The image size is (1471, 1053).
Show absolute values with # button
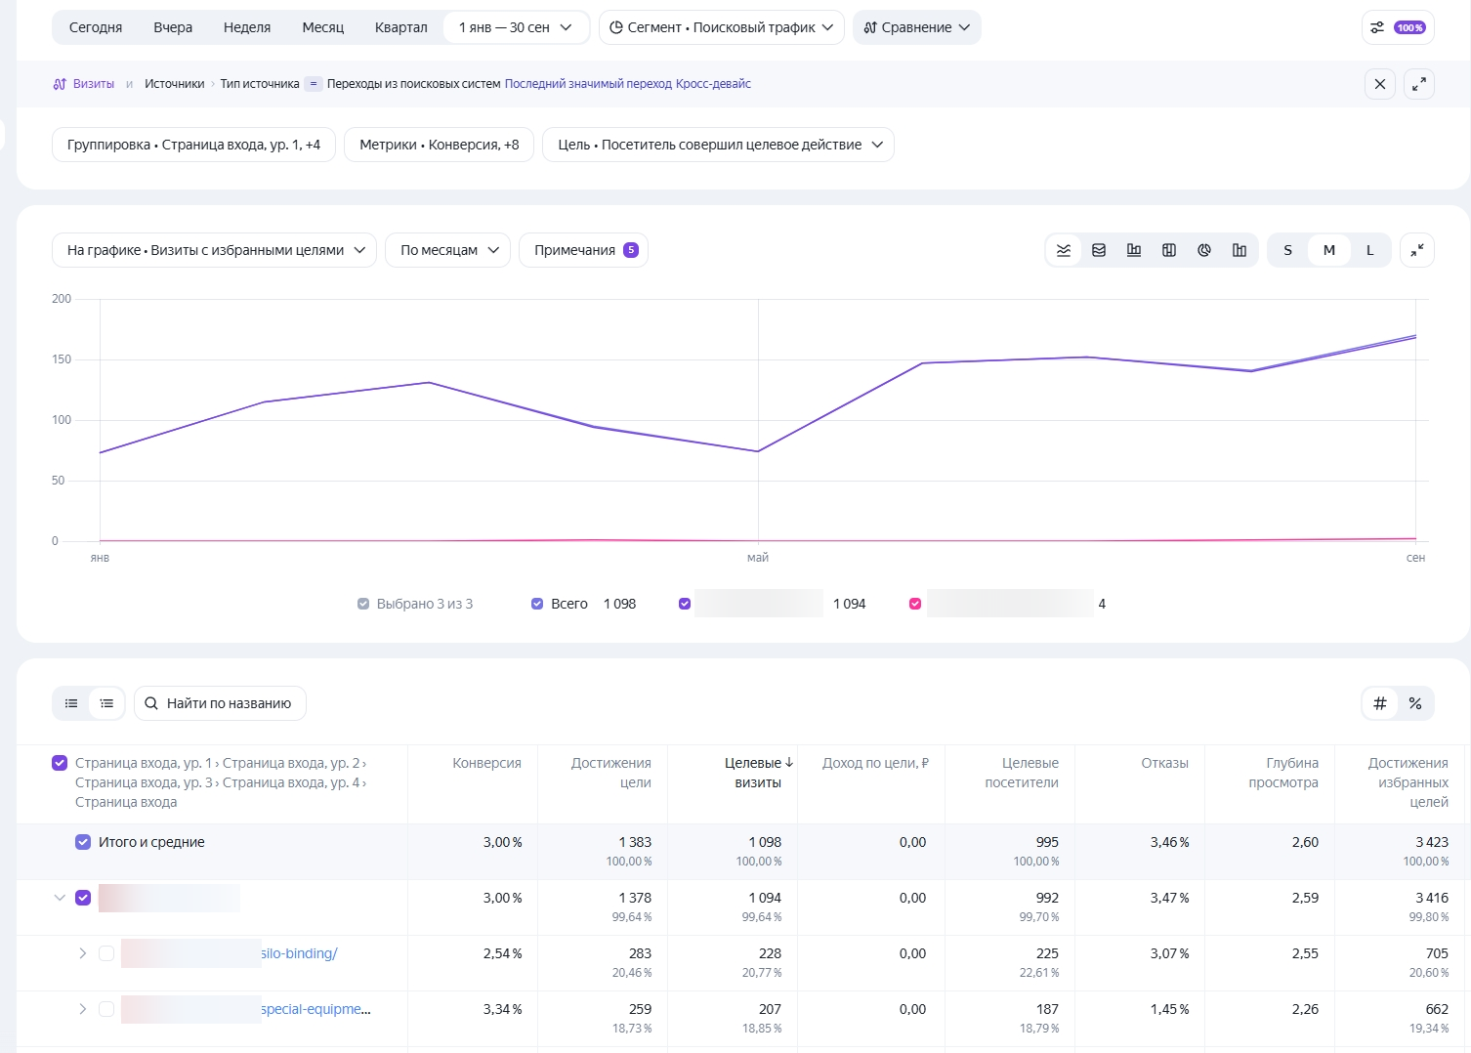pyautogui.click(x=1380, y=703)
